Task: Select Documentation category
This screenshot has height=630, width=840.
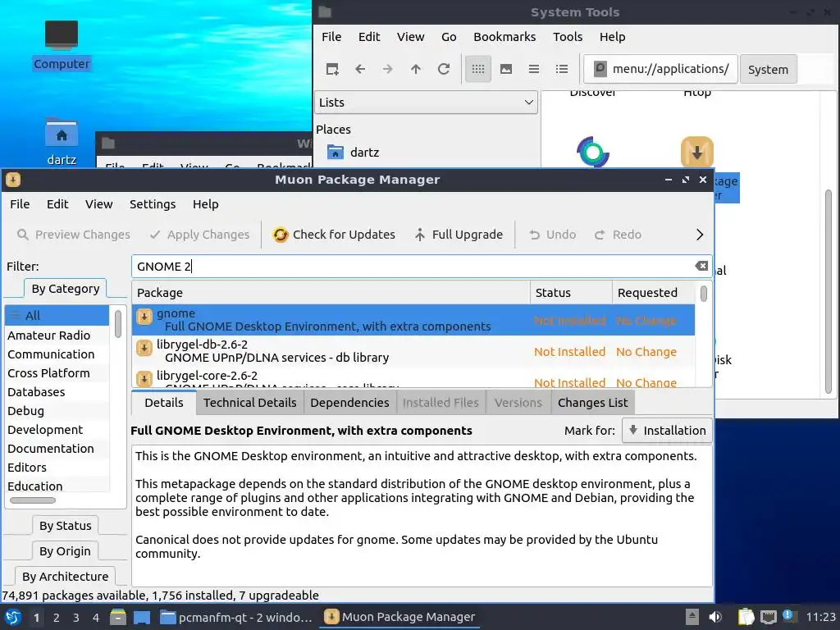Action: click(x=57, y=449)
